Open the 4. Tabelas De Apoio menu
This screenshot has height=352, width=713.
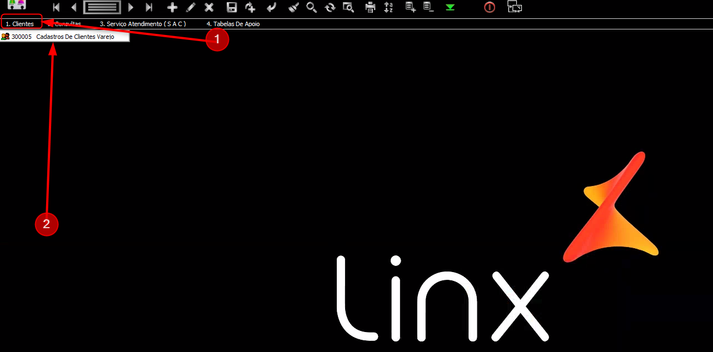(233, 24)
